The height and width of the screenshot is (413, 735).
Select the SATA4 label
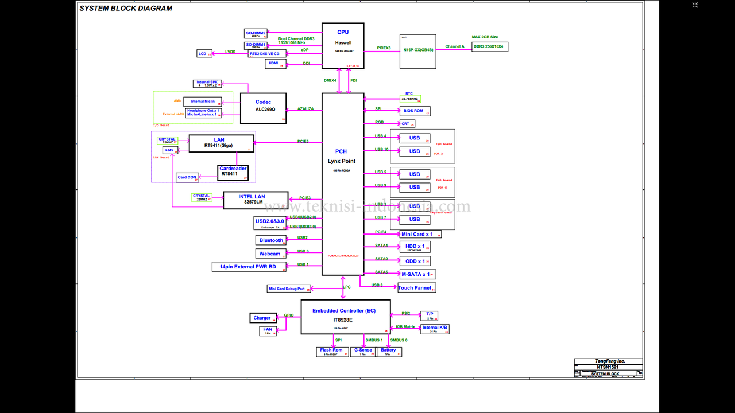(x=382, y=246)
